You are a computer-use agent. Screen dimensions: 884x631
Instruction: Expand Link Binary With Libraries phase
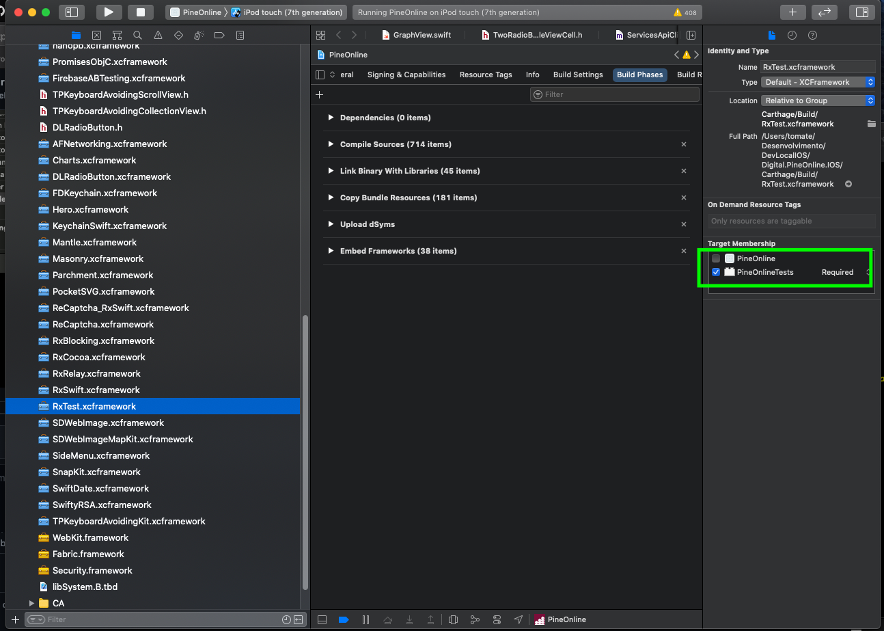[331, 171]
